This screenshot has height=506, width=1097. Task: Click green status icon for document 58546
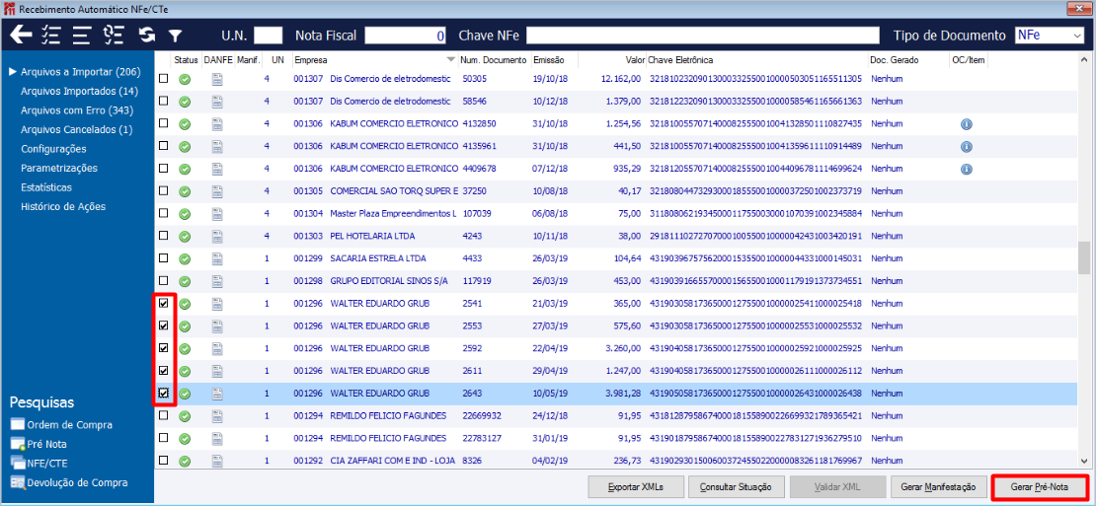[x=185, y=102]
